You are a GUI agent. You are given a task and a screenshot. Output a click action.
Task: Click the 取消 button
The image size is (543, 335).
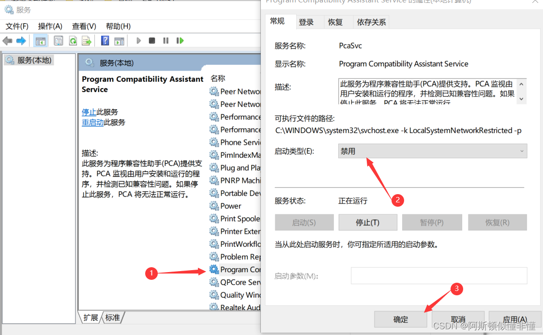(x=458, y=319)
